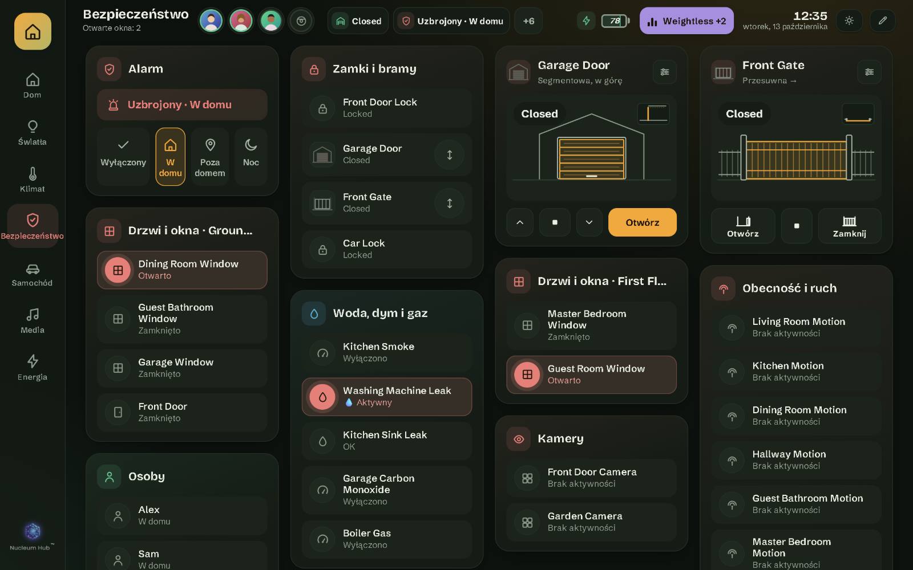Open the home logo button in sidebar
The image size is (913, 570).
(33, 31)
